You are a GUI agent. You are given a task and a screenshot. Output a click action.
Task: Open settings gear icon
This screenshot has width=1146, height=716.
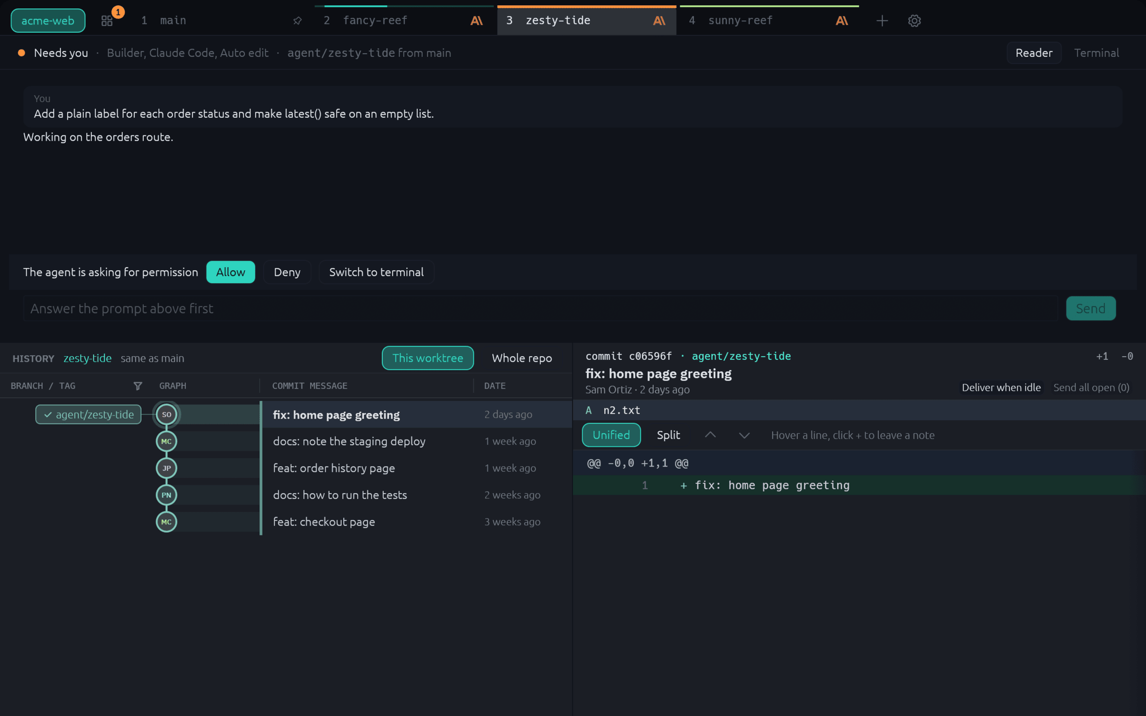coord(914,21)
